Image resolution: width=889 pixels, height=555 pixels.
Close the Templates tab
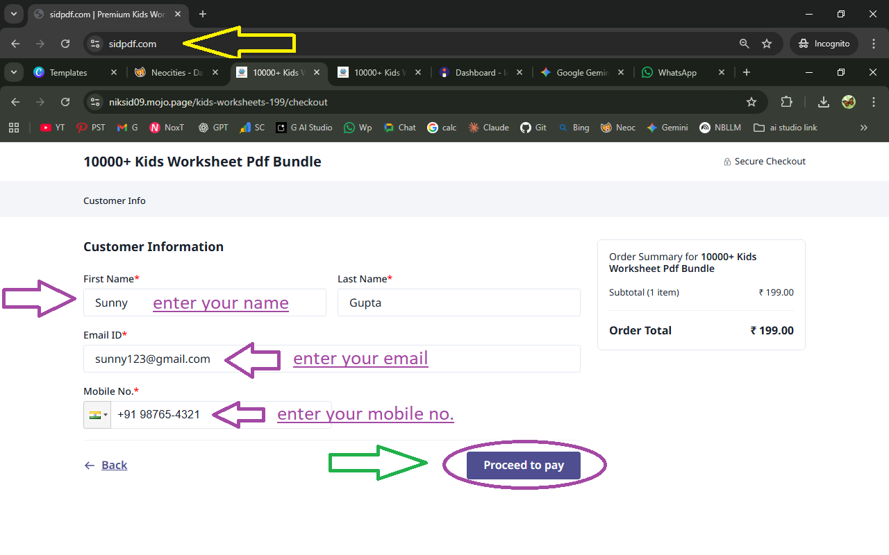(114, 73)
